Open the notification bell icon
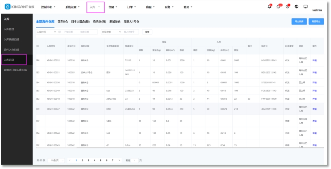This screenshot has width=331, height=169. (x=270, y=7)
